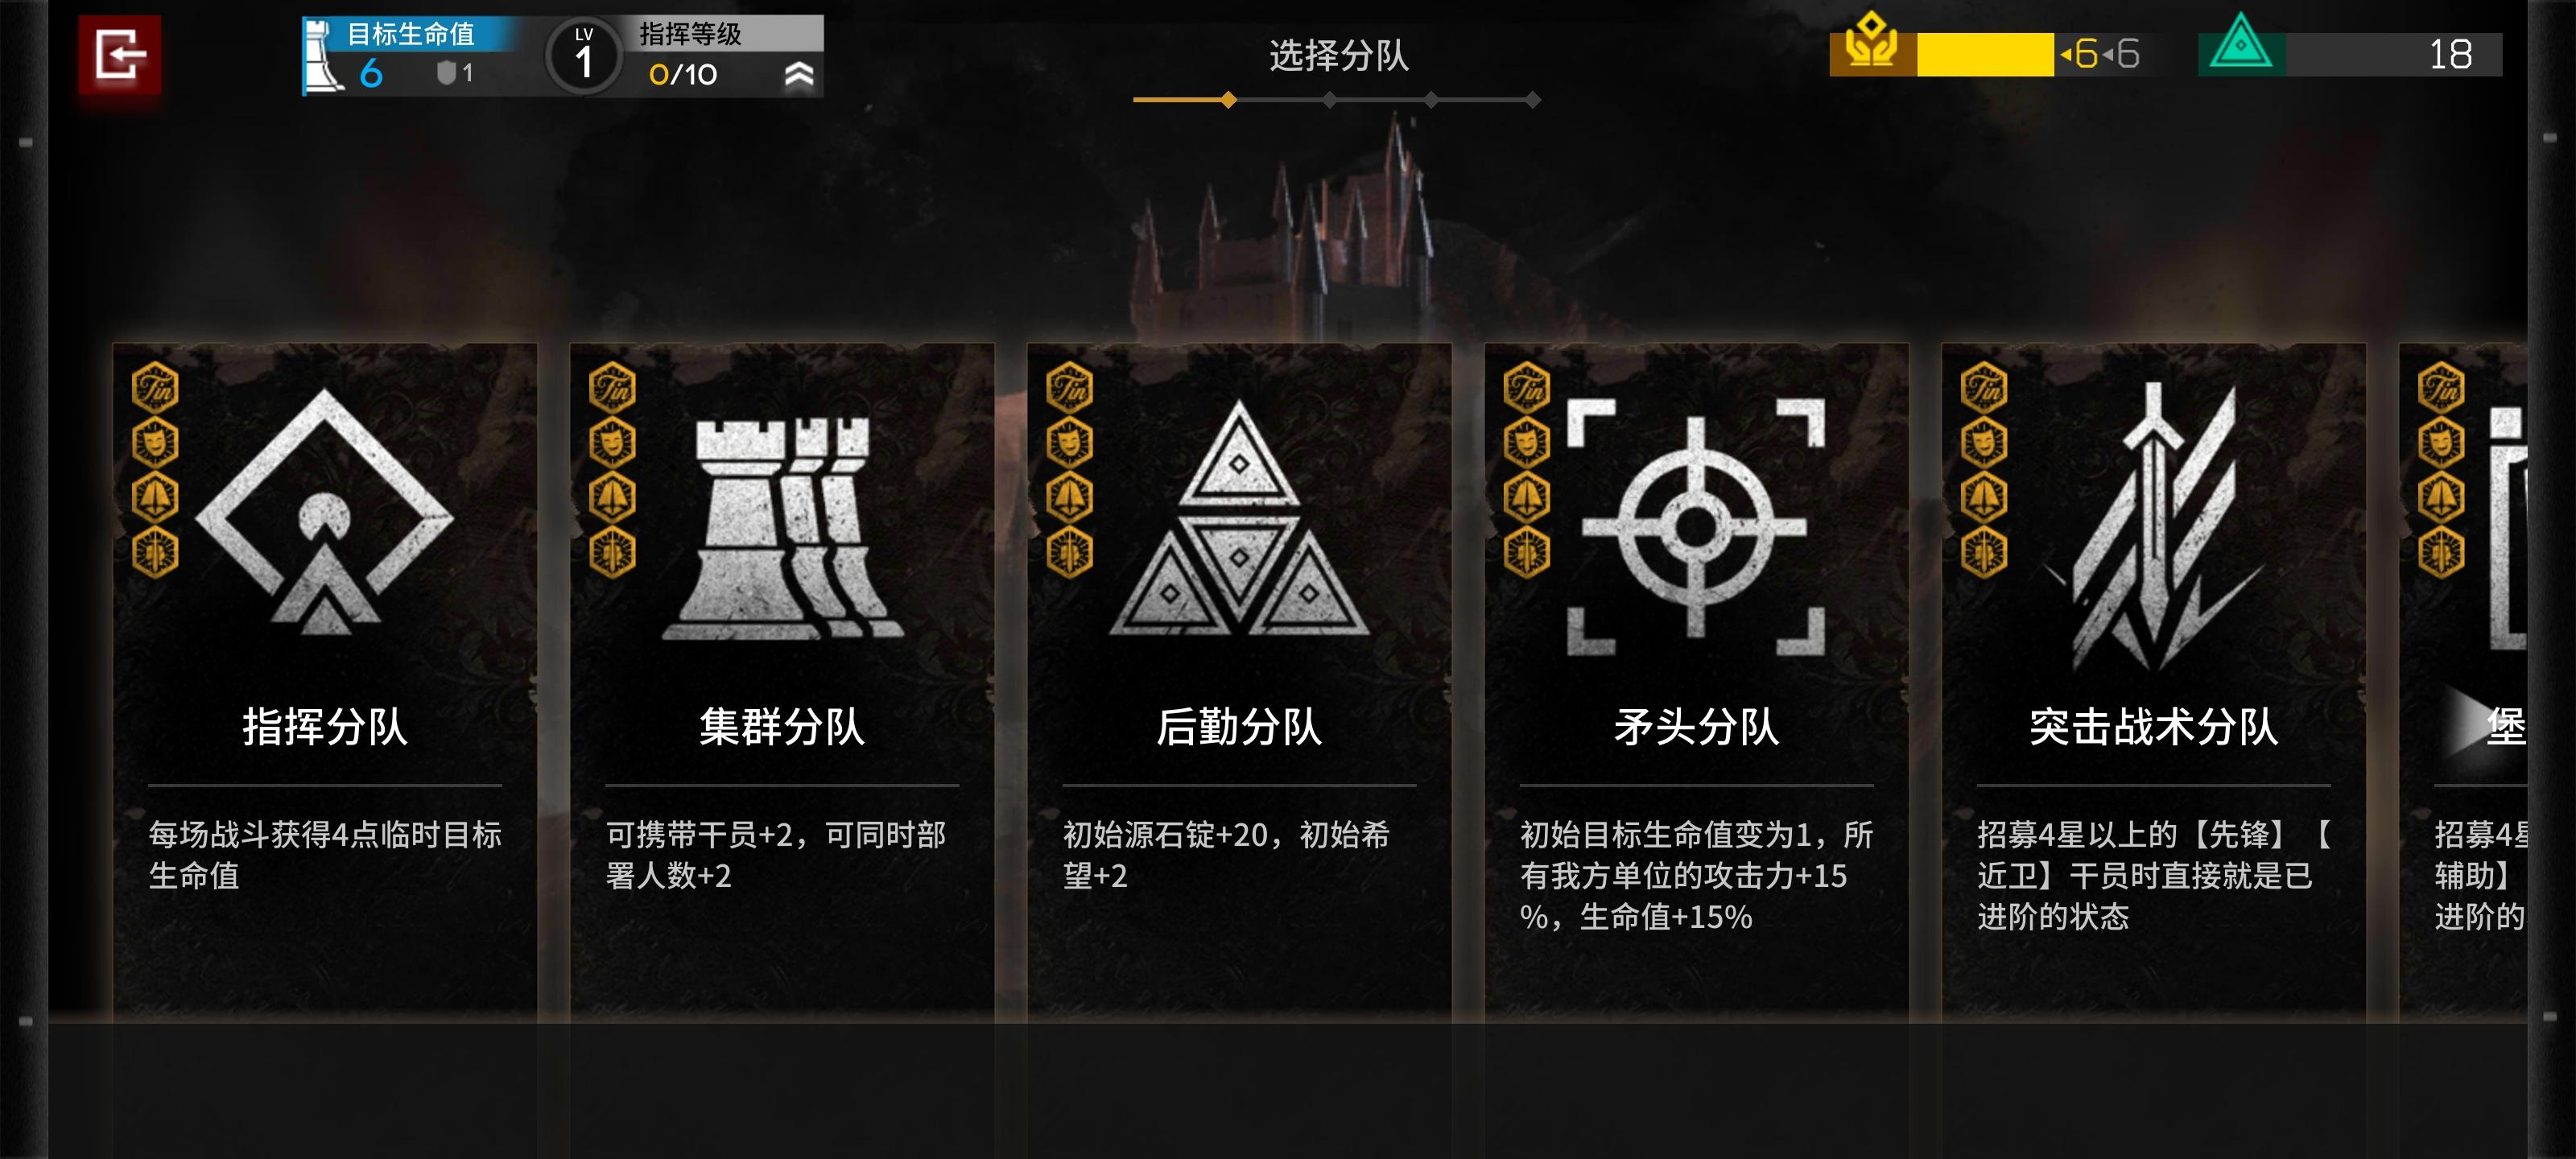Click the white chess piece life icon
The height and width of the screenshot is (1159, 2576).
pos(321,58)
